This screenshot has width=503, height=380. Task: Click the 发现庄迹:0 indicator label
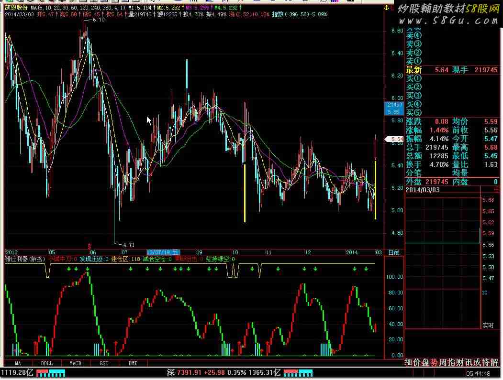point(94,259)
